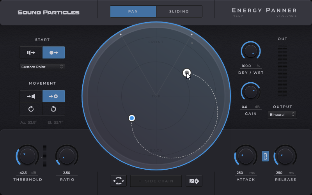Screen dimensions: 312x195
Task: Toggle the Attack/Release link icon
Action: click(265, 156)
